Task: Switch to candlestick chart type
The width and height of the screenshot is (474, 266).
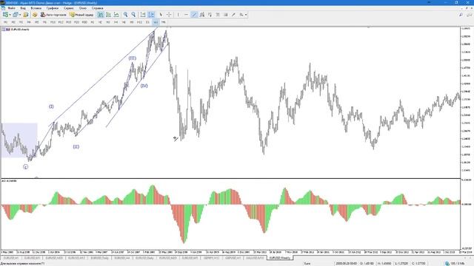Action: 108,15
